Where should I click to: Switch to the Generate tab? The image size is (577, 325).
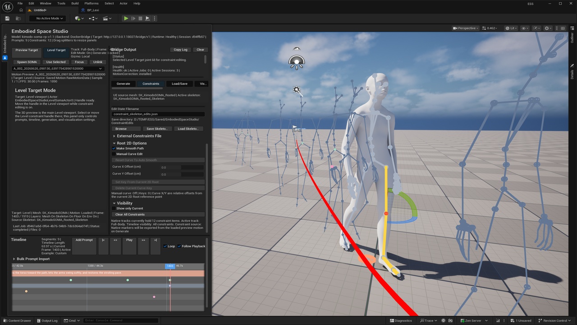[x=124, y=84]
